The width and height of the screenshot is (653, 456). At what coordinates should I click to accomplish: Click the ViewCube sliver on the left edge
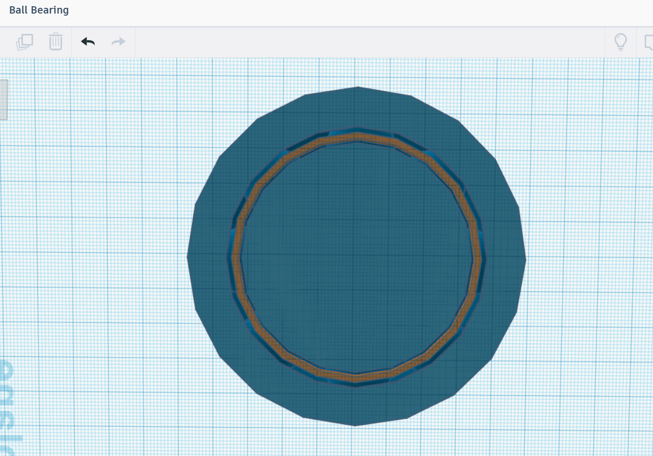(x=3, y=99)
